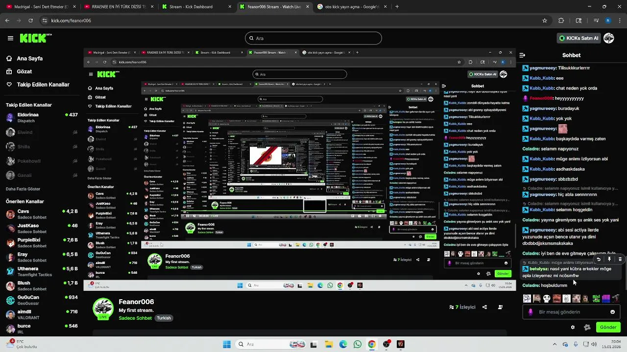Reload the kick.com page

pyautogui.click(x=30, y=21)
